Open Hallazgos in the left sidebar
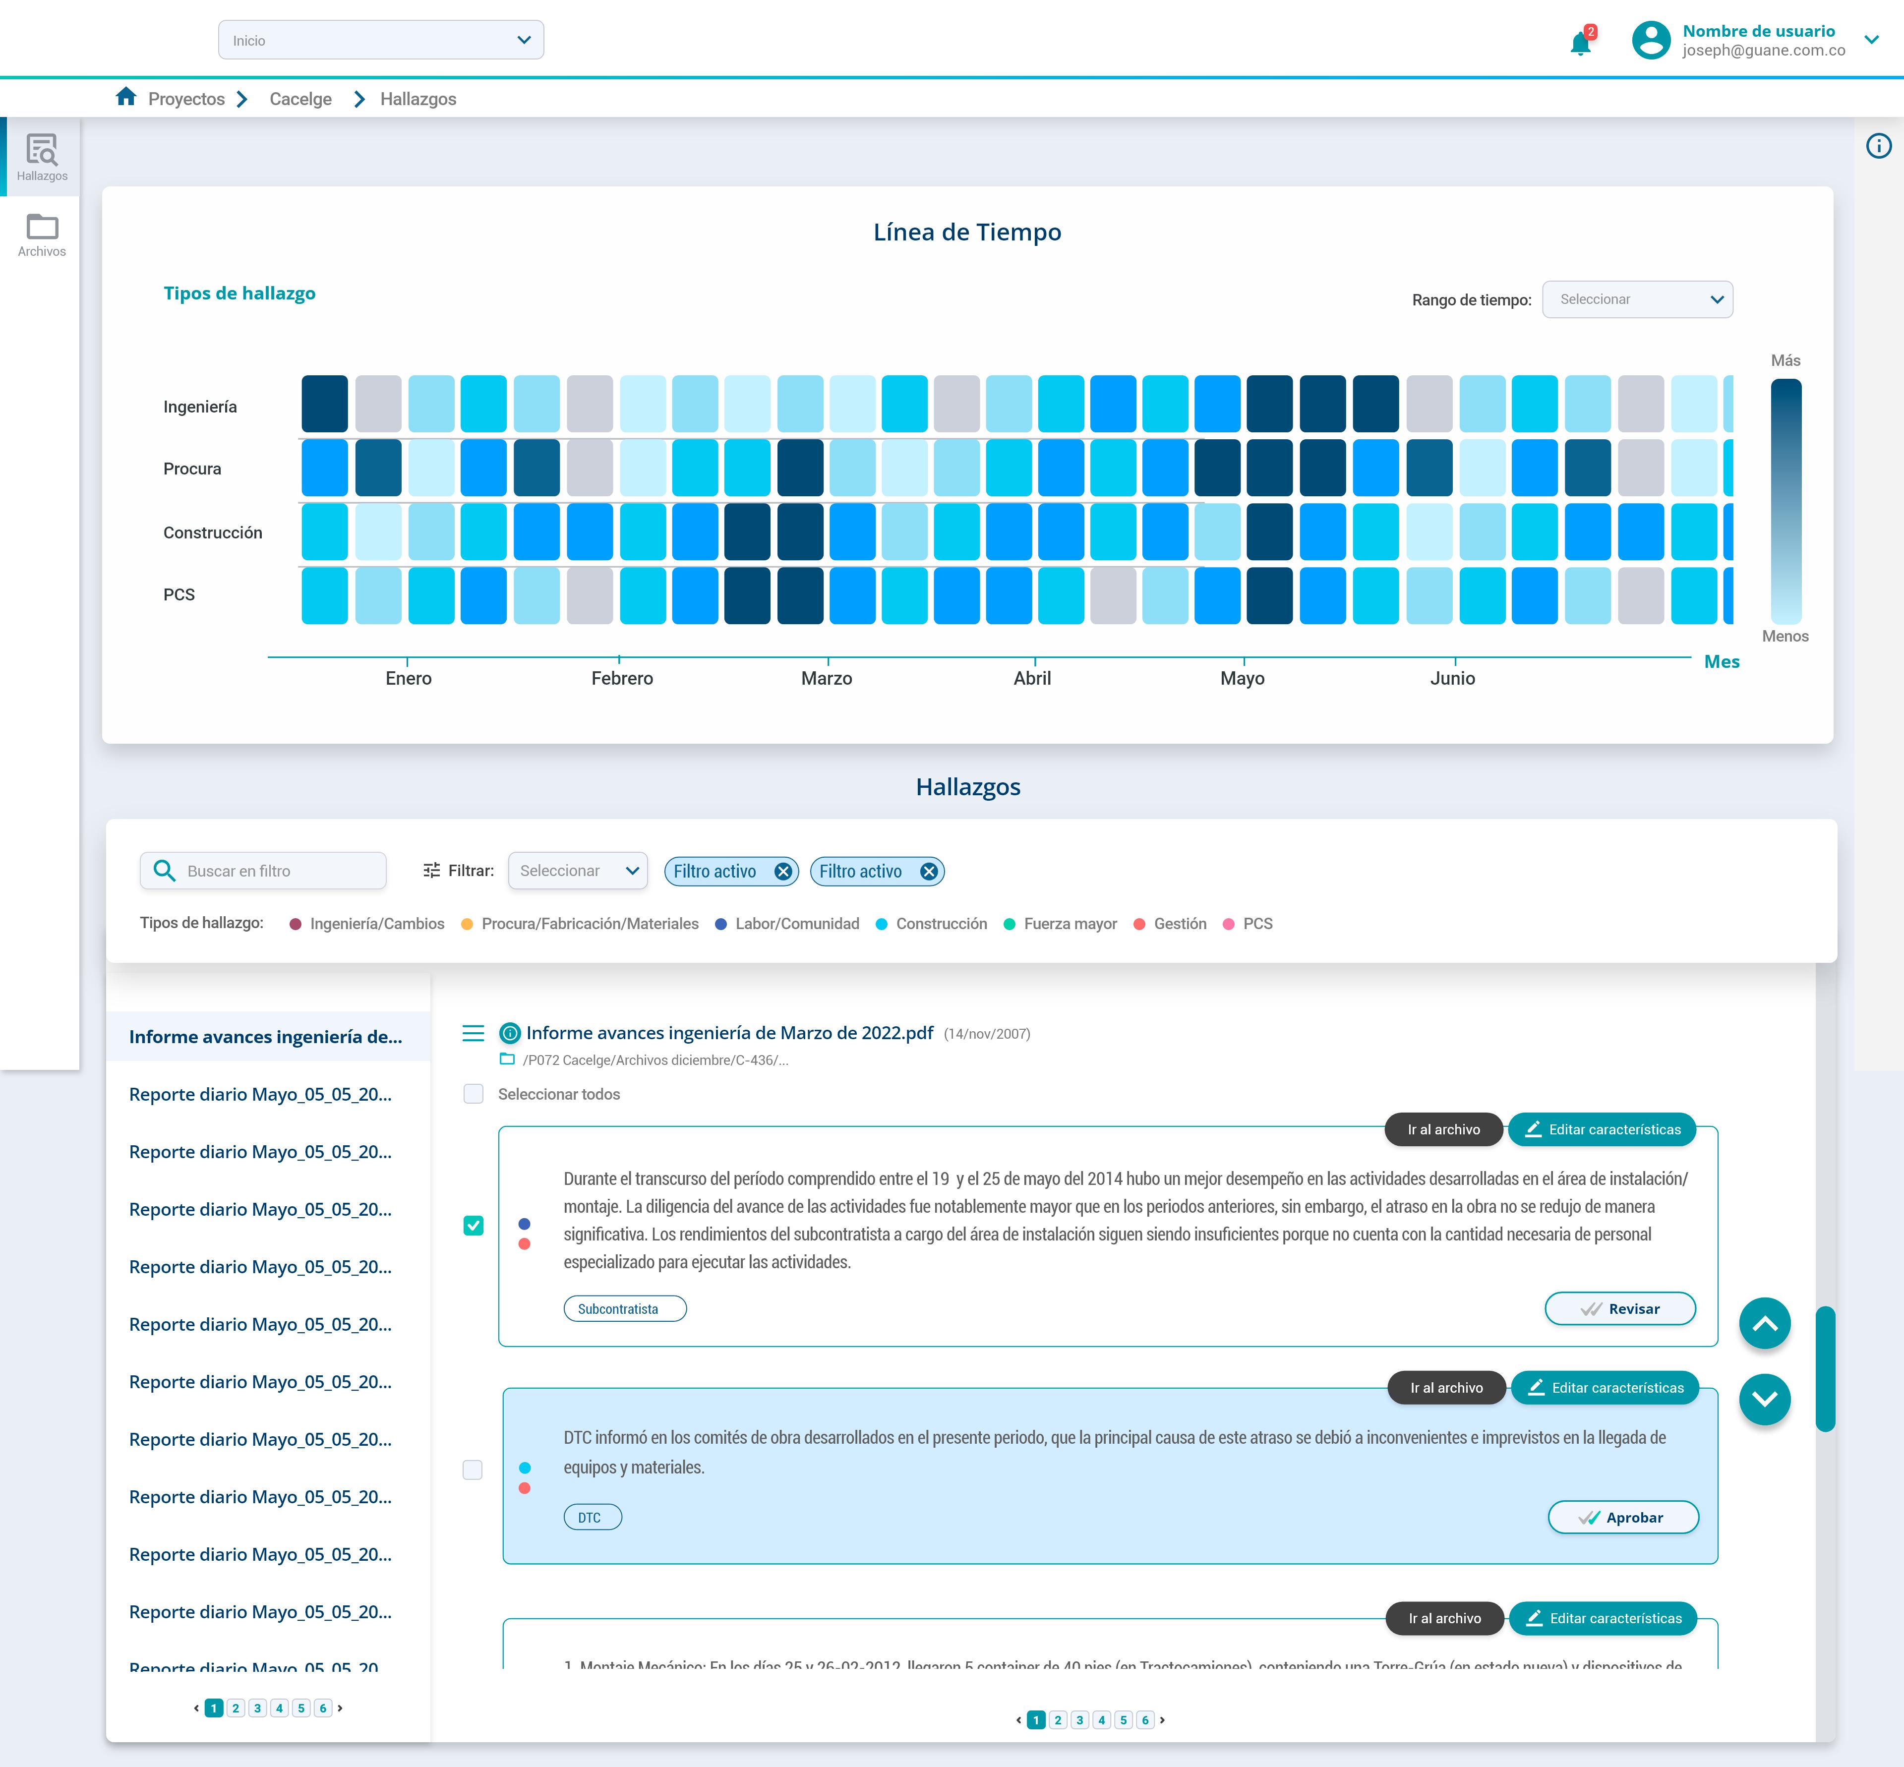Viewport: 1904px width, 1767px height. coord(42,158)
